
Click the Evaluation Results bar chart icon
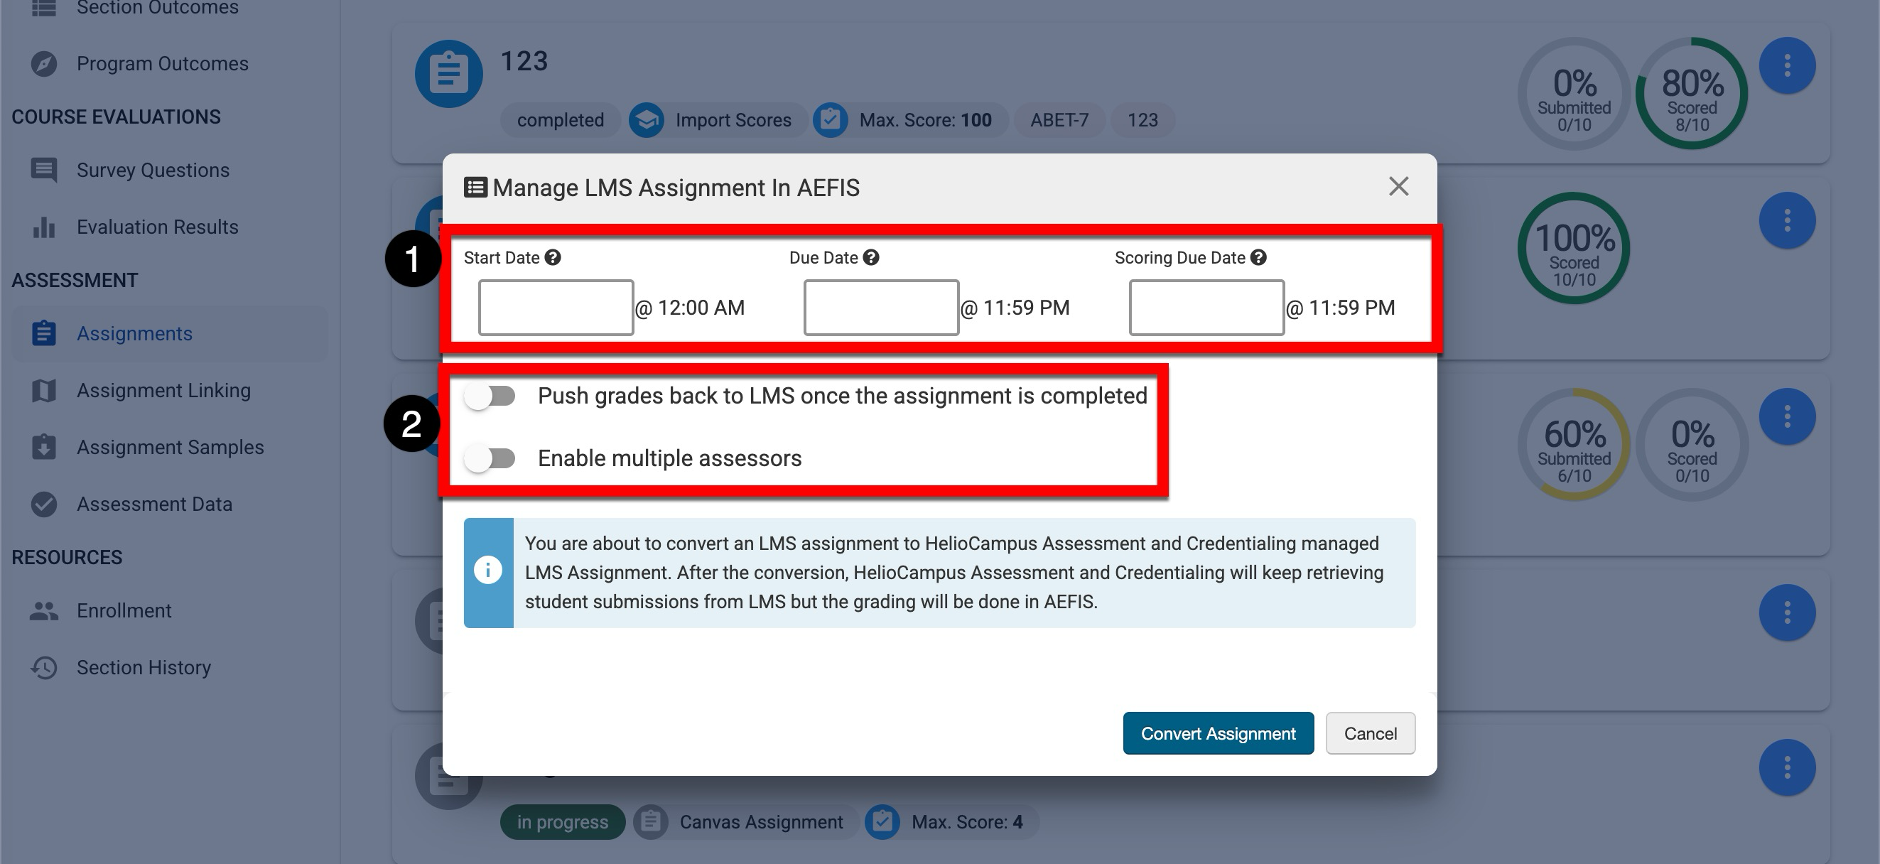click(44, 227)
